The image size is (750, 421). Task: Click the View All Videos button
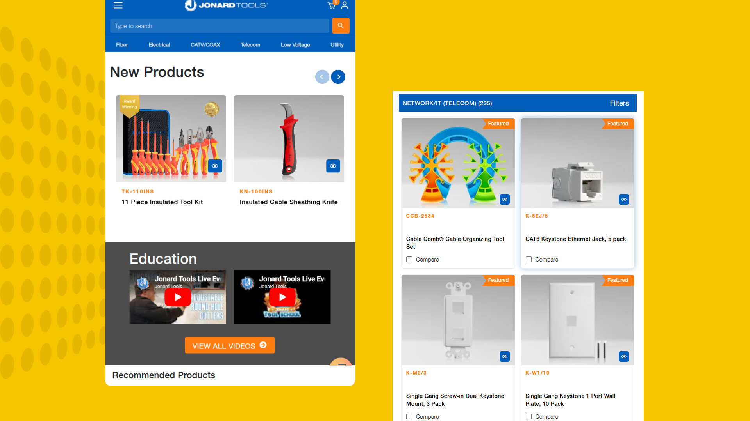point(230,345)
